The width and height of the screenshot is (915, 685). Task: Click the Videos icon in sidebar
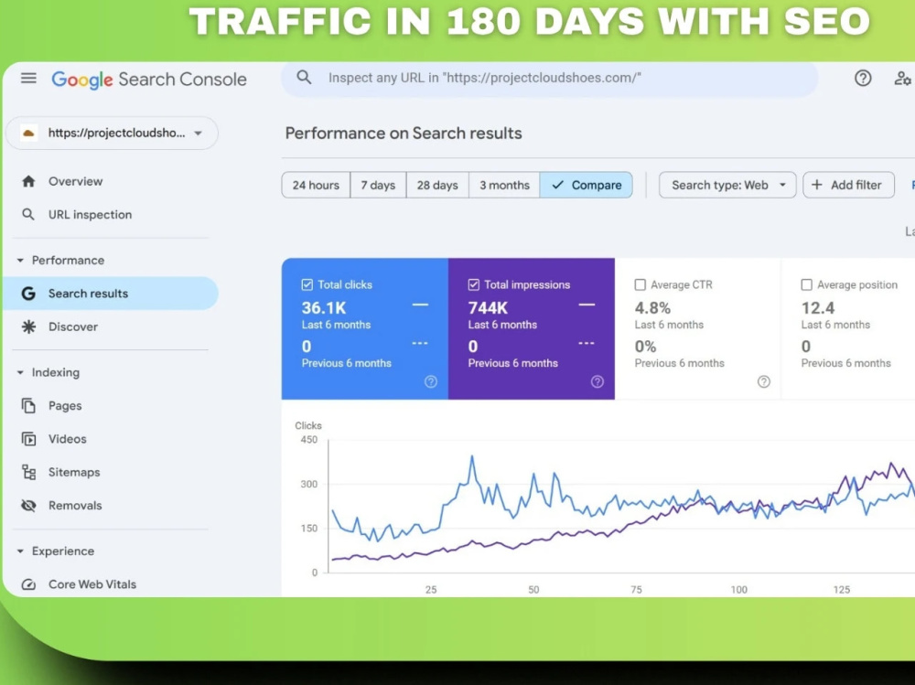click(28, 439)
